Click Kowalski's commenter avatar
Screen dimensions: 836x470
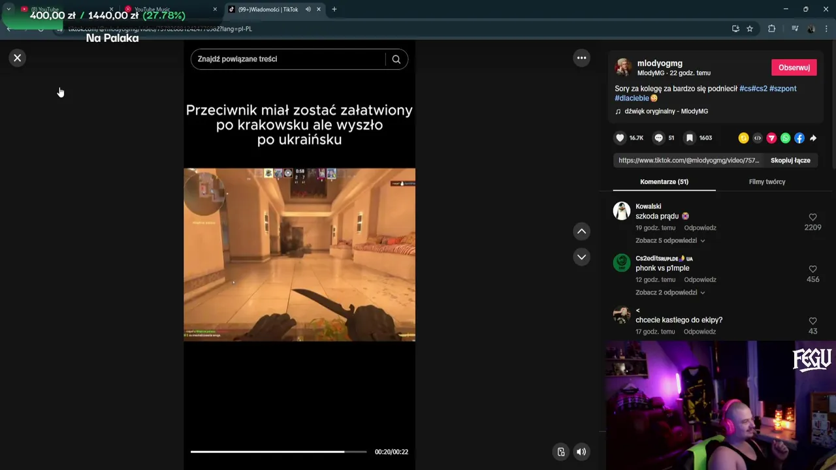(622, 211)
